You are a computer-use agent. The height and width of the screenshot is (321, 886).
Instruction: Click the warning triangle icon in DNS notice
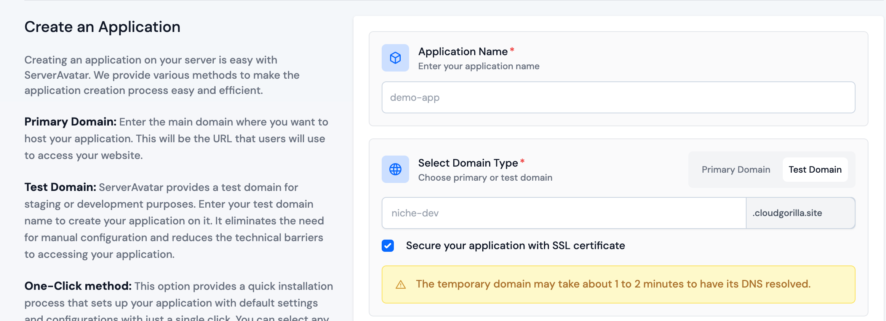pos(401,284)
